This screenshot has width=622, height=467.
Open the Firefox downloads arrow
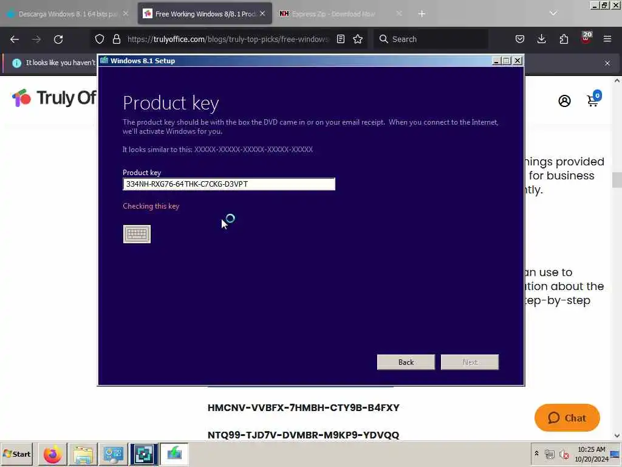(541, 39)
